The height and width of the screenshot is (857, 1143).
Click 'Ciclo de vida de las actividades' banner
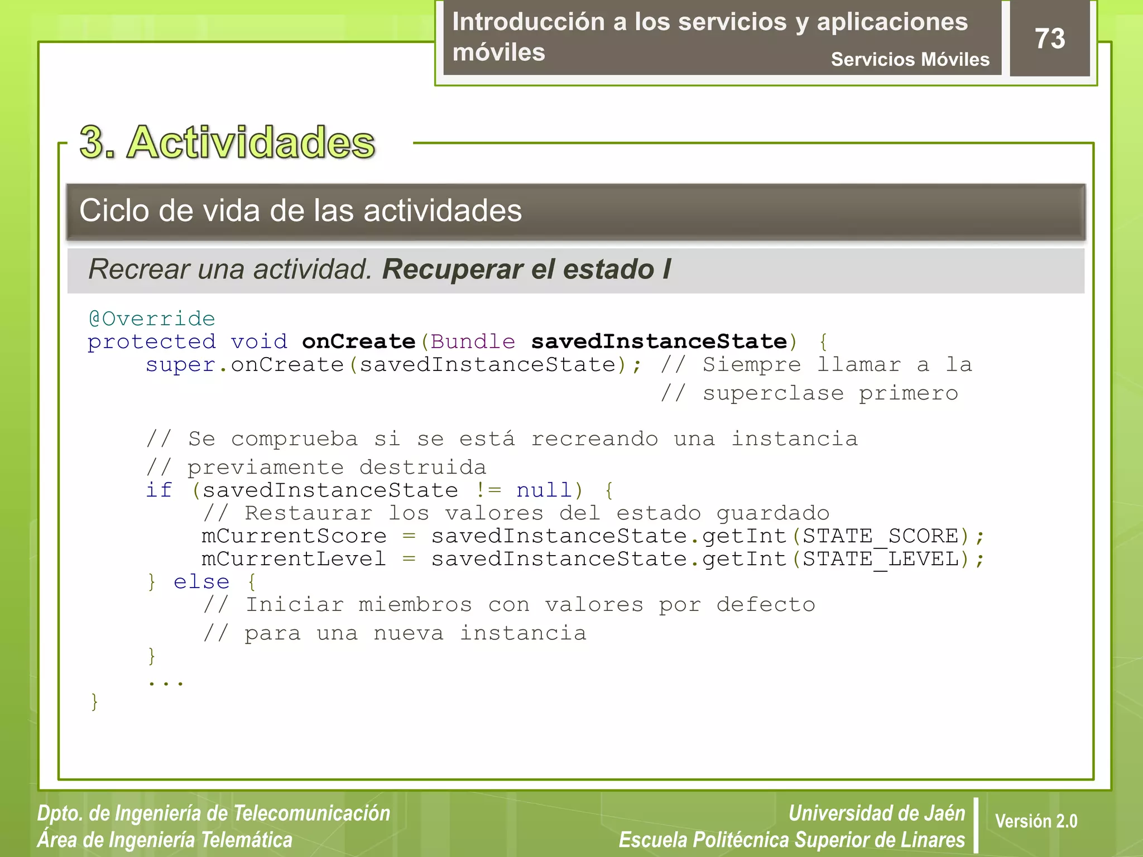[x=575, y=211]
